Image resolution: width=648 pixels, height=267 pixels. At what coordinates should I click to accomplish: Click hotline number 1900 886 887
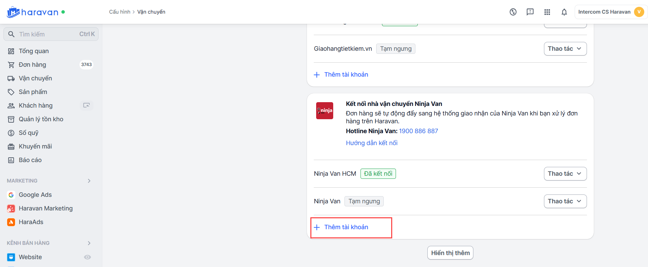click(418, 131)
